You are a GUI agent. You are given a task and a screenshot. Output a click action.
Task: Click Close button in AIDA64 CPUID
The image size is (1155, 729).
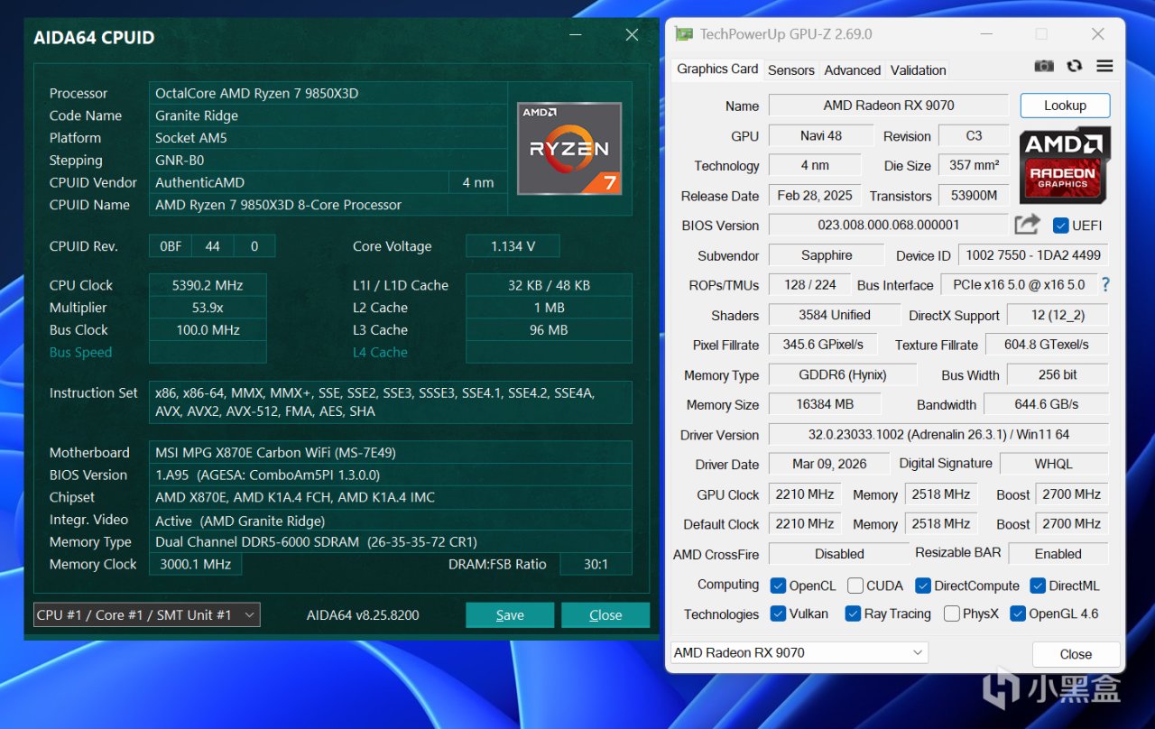tap(605, 614)
